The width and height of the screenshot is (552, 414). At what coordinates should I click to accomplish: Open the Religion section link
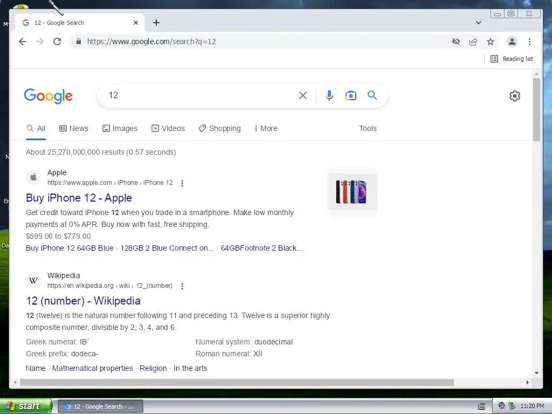(x=153, y=368)
